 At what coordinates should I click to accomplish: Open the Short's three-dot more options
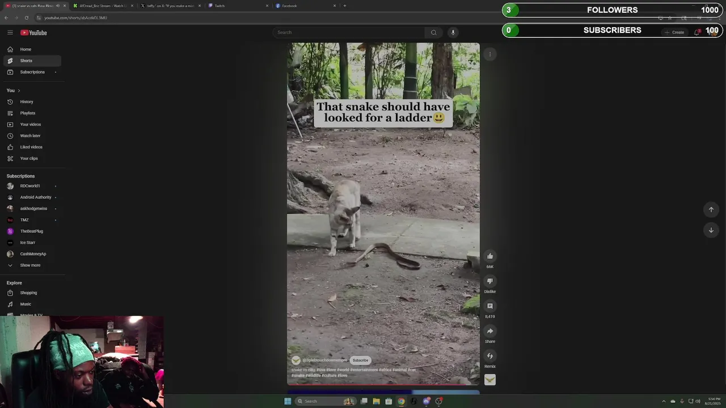490,54
